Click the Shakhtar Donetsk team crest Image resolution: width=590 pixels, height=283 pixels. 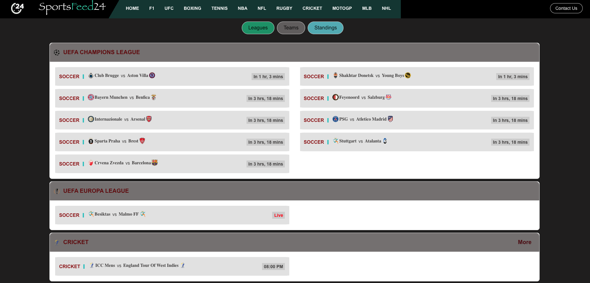click(336, 75)
